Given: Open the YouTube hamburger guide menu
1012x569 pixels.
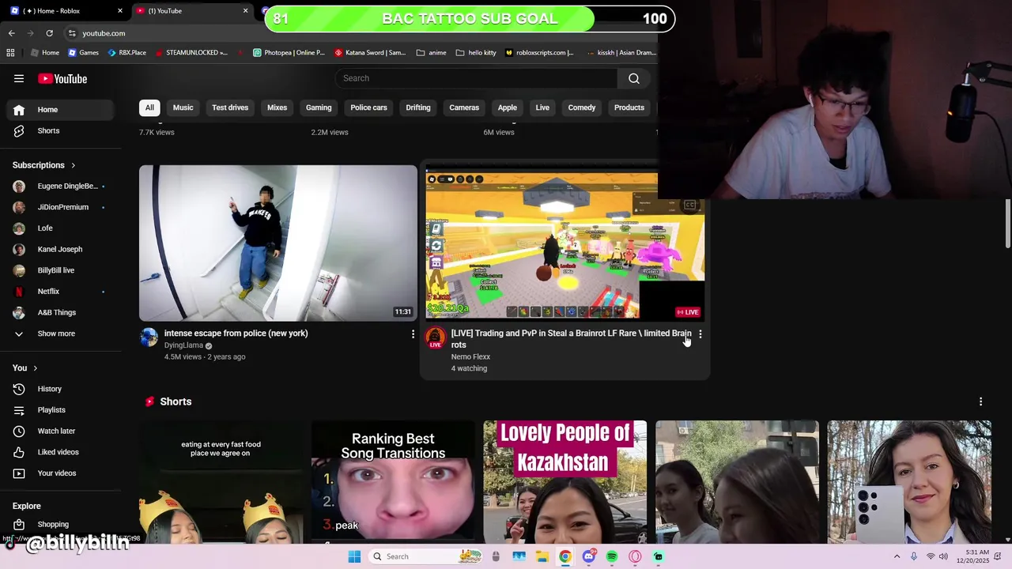Looking at the screenshot, I should (19, 78).
